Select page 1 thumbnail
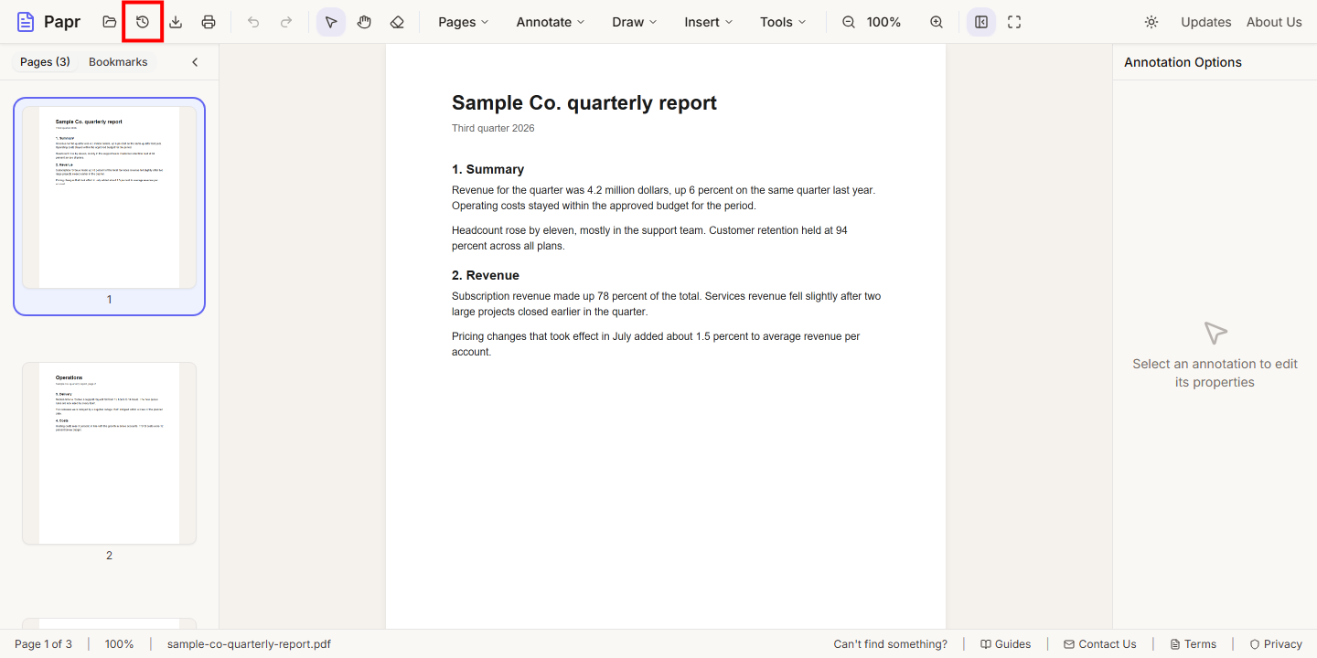The width and height of the screenshot is (1317, 658). point(109,207)
